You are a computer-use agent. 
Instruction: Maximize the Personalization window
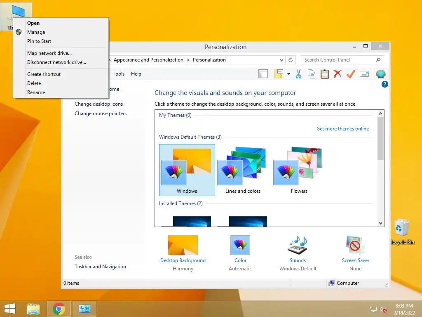[x=366, y=46]
